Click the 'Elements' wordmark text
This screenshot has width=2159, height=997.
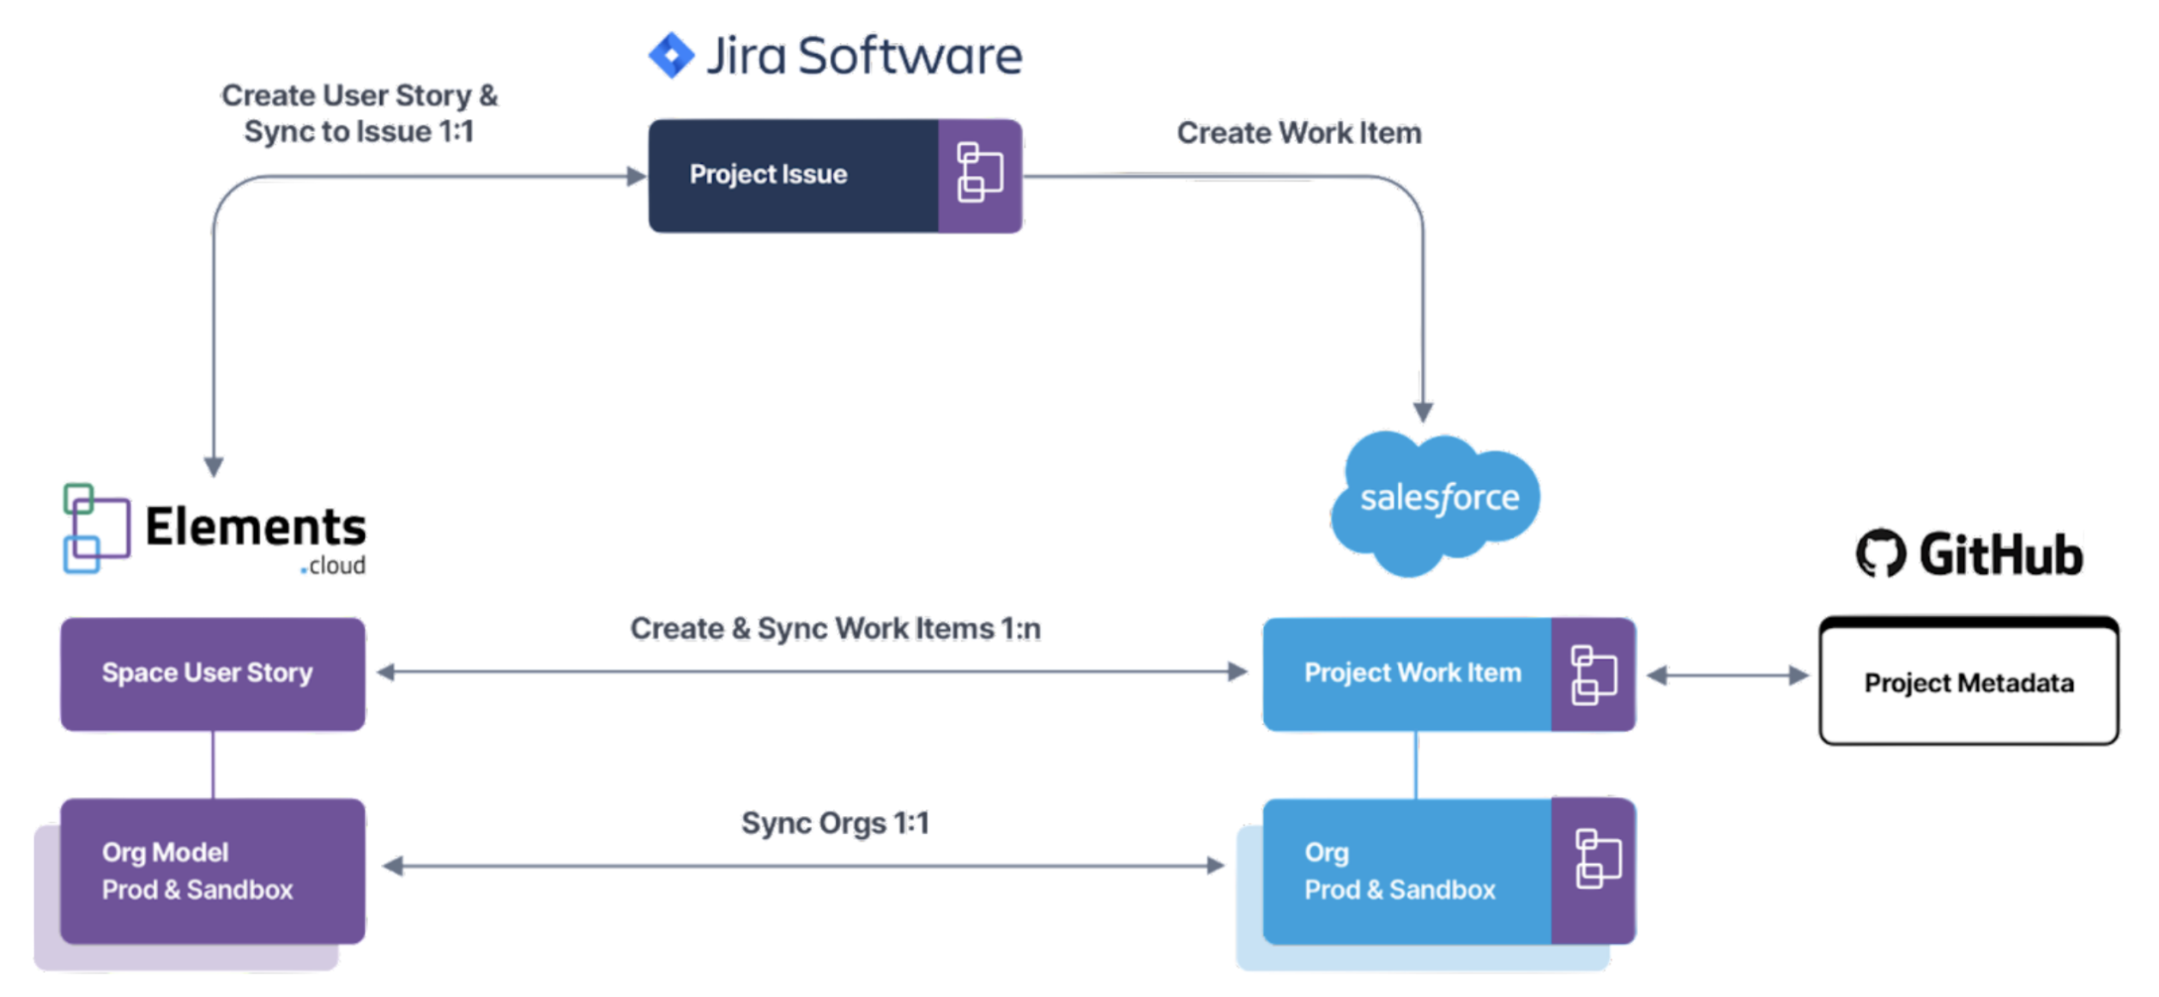256,527
